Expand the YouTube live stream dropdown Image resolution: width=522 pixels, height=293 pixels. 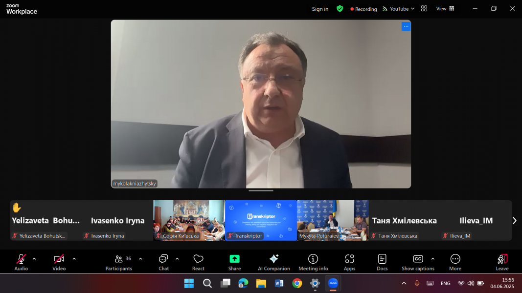[x=399, y=9]
